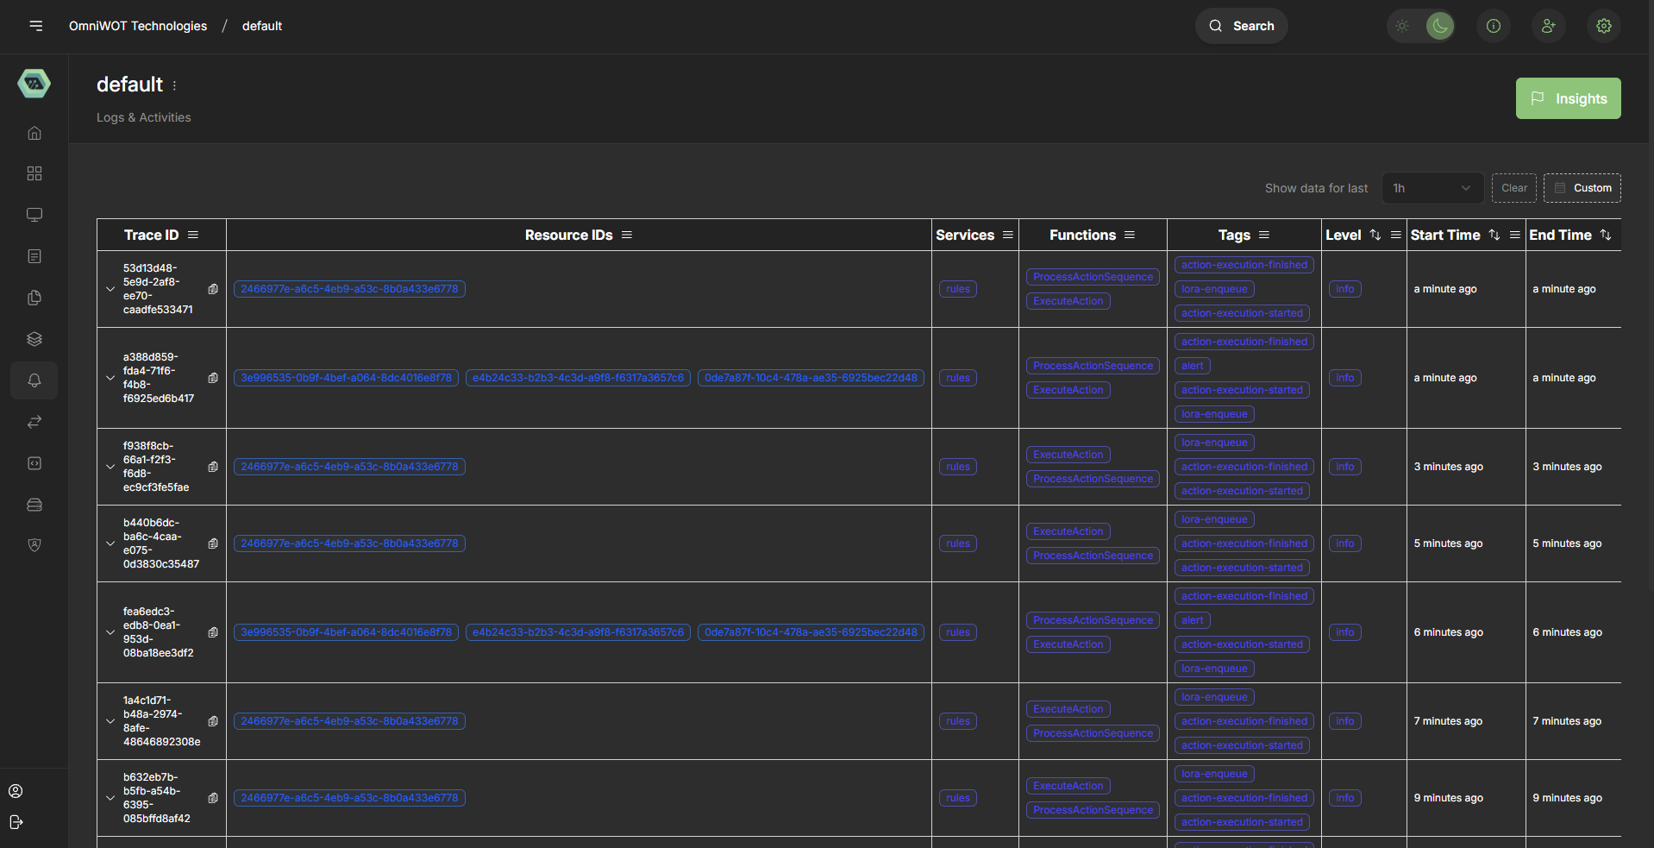Select the Devices monitor icon in sidebar
The height and width of the screenshot is (848, 1654).
[34, 215]
